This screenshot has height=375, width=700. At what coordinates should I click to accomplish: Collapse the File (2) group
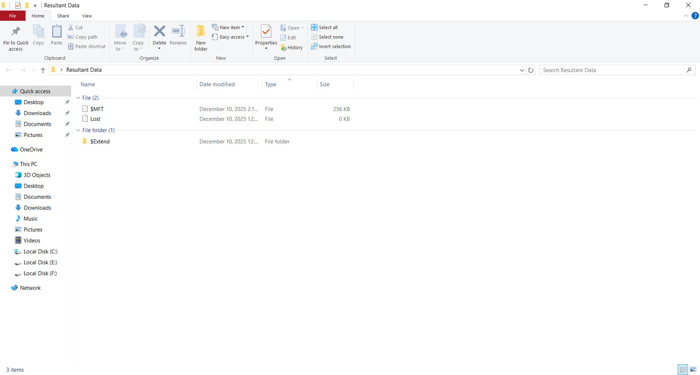(78, 97)
